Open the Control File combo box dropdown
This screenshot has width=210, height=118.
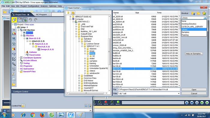(x=91, y=111)
